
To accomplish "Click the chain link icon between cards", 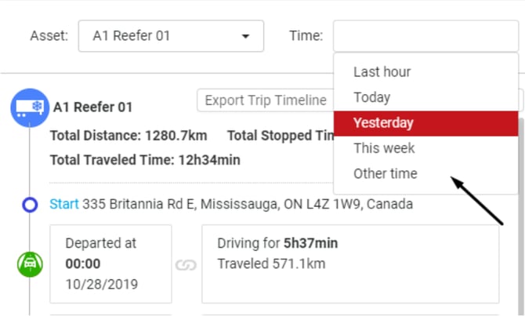I will [186, 264].
